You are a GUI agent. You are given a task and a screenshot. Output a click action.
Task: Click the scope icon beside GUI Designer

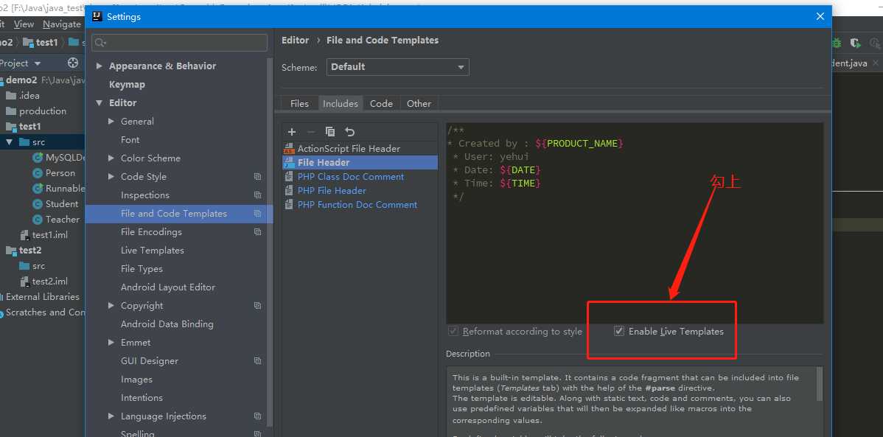pos(257,361)
